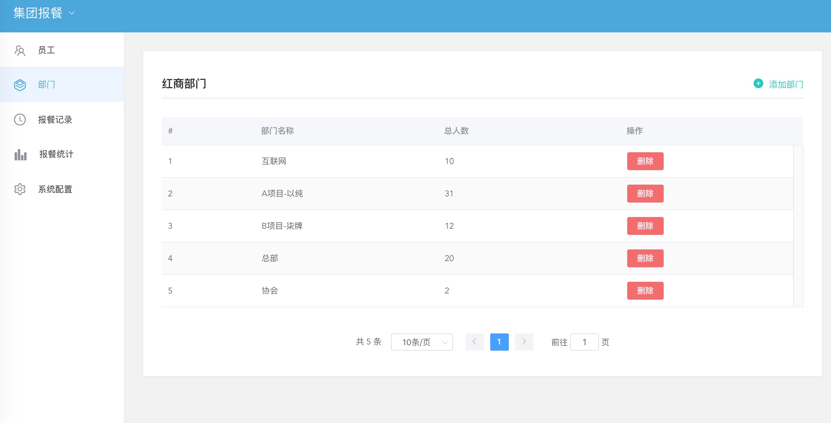This screenshot has height=423, width=831.
Task: Open 报餐记录 via the clock icon
Action: click(x=20, y=120)
